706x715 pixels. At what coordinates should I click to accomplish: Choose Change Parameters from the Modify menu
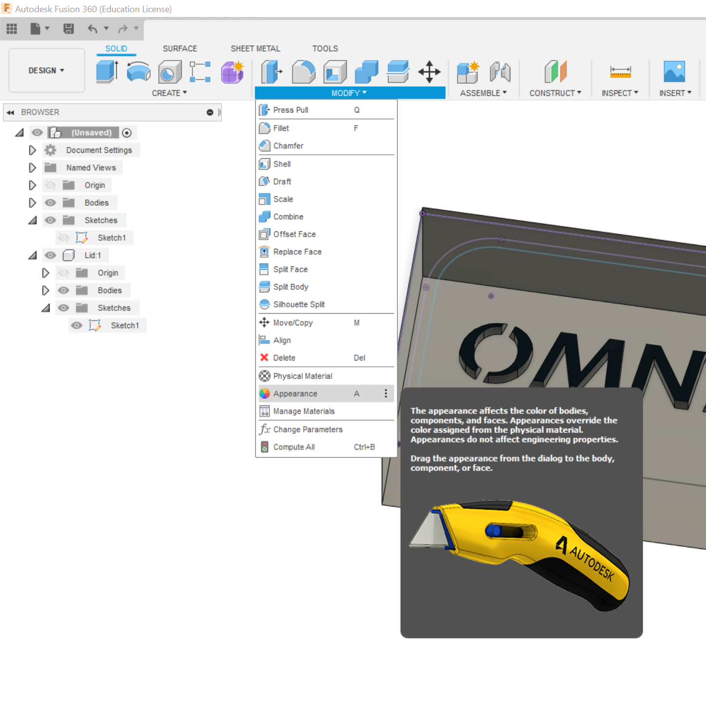coord(326,430)
